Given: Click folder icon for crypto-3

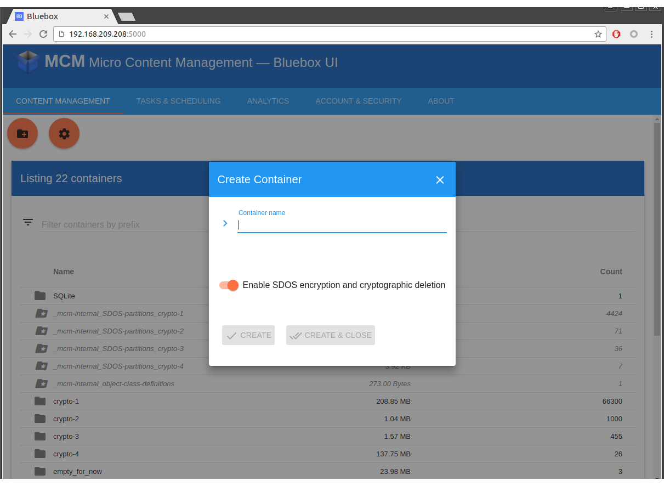Looking at the screenshot, I should point(40,436).
